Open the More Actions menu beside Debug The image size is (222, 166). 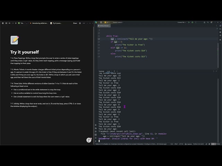tap(196, 22)
